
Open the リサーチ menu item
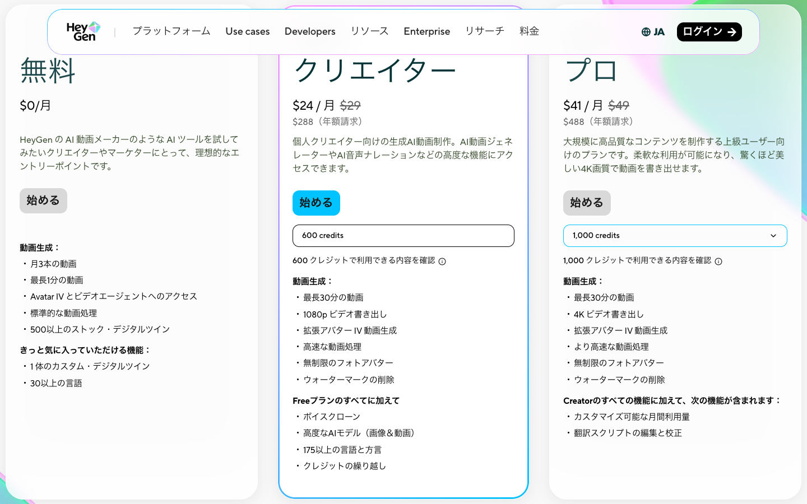pyautogui.click(x=485, y=31)
